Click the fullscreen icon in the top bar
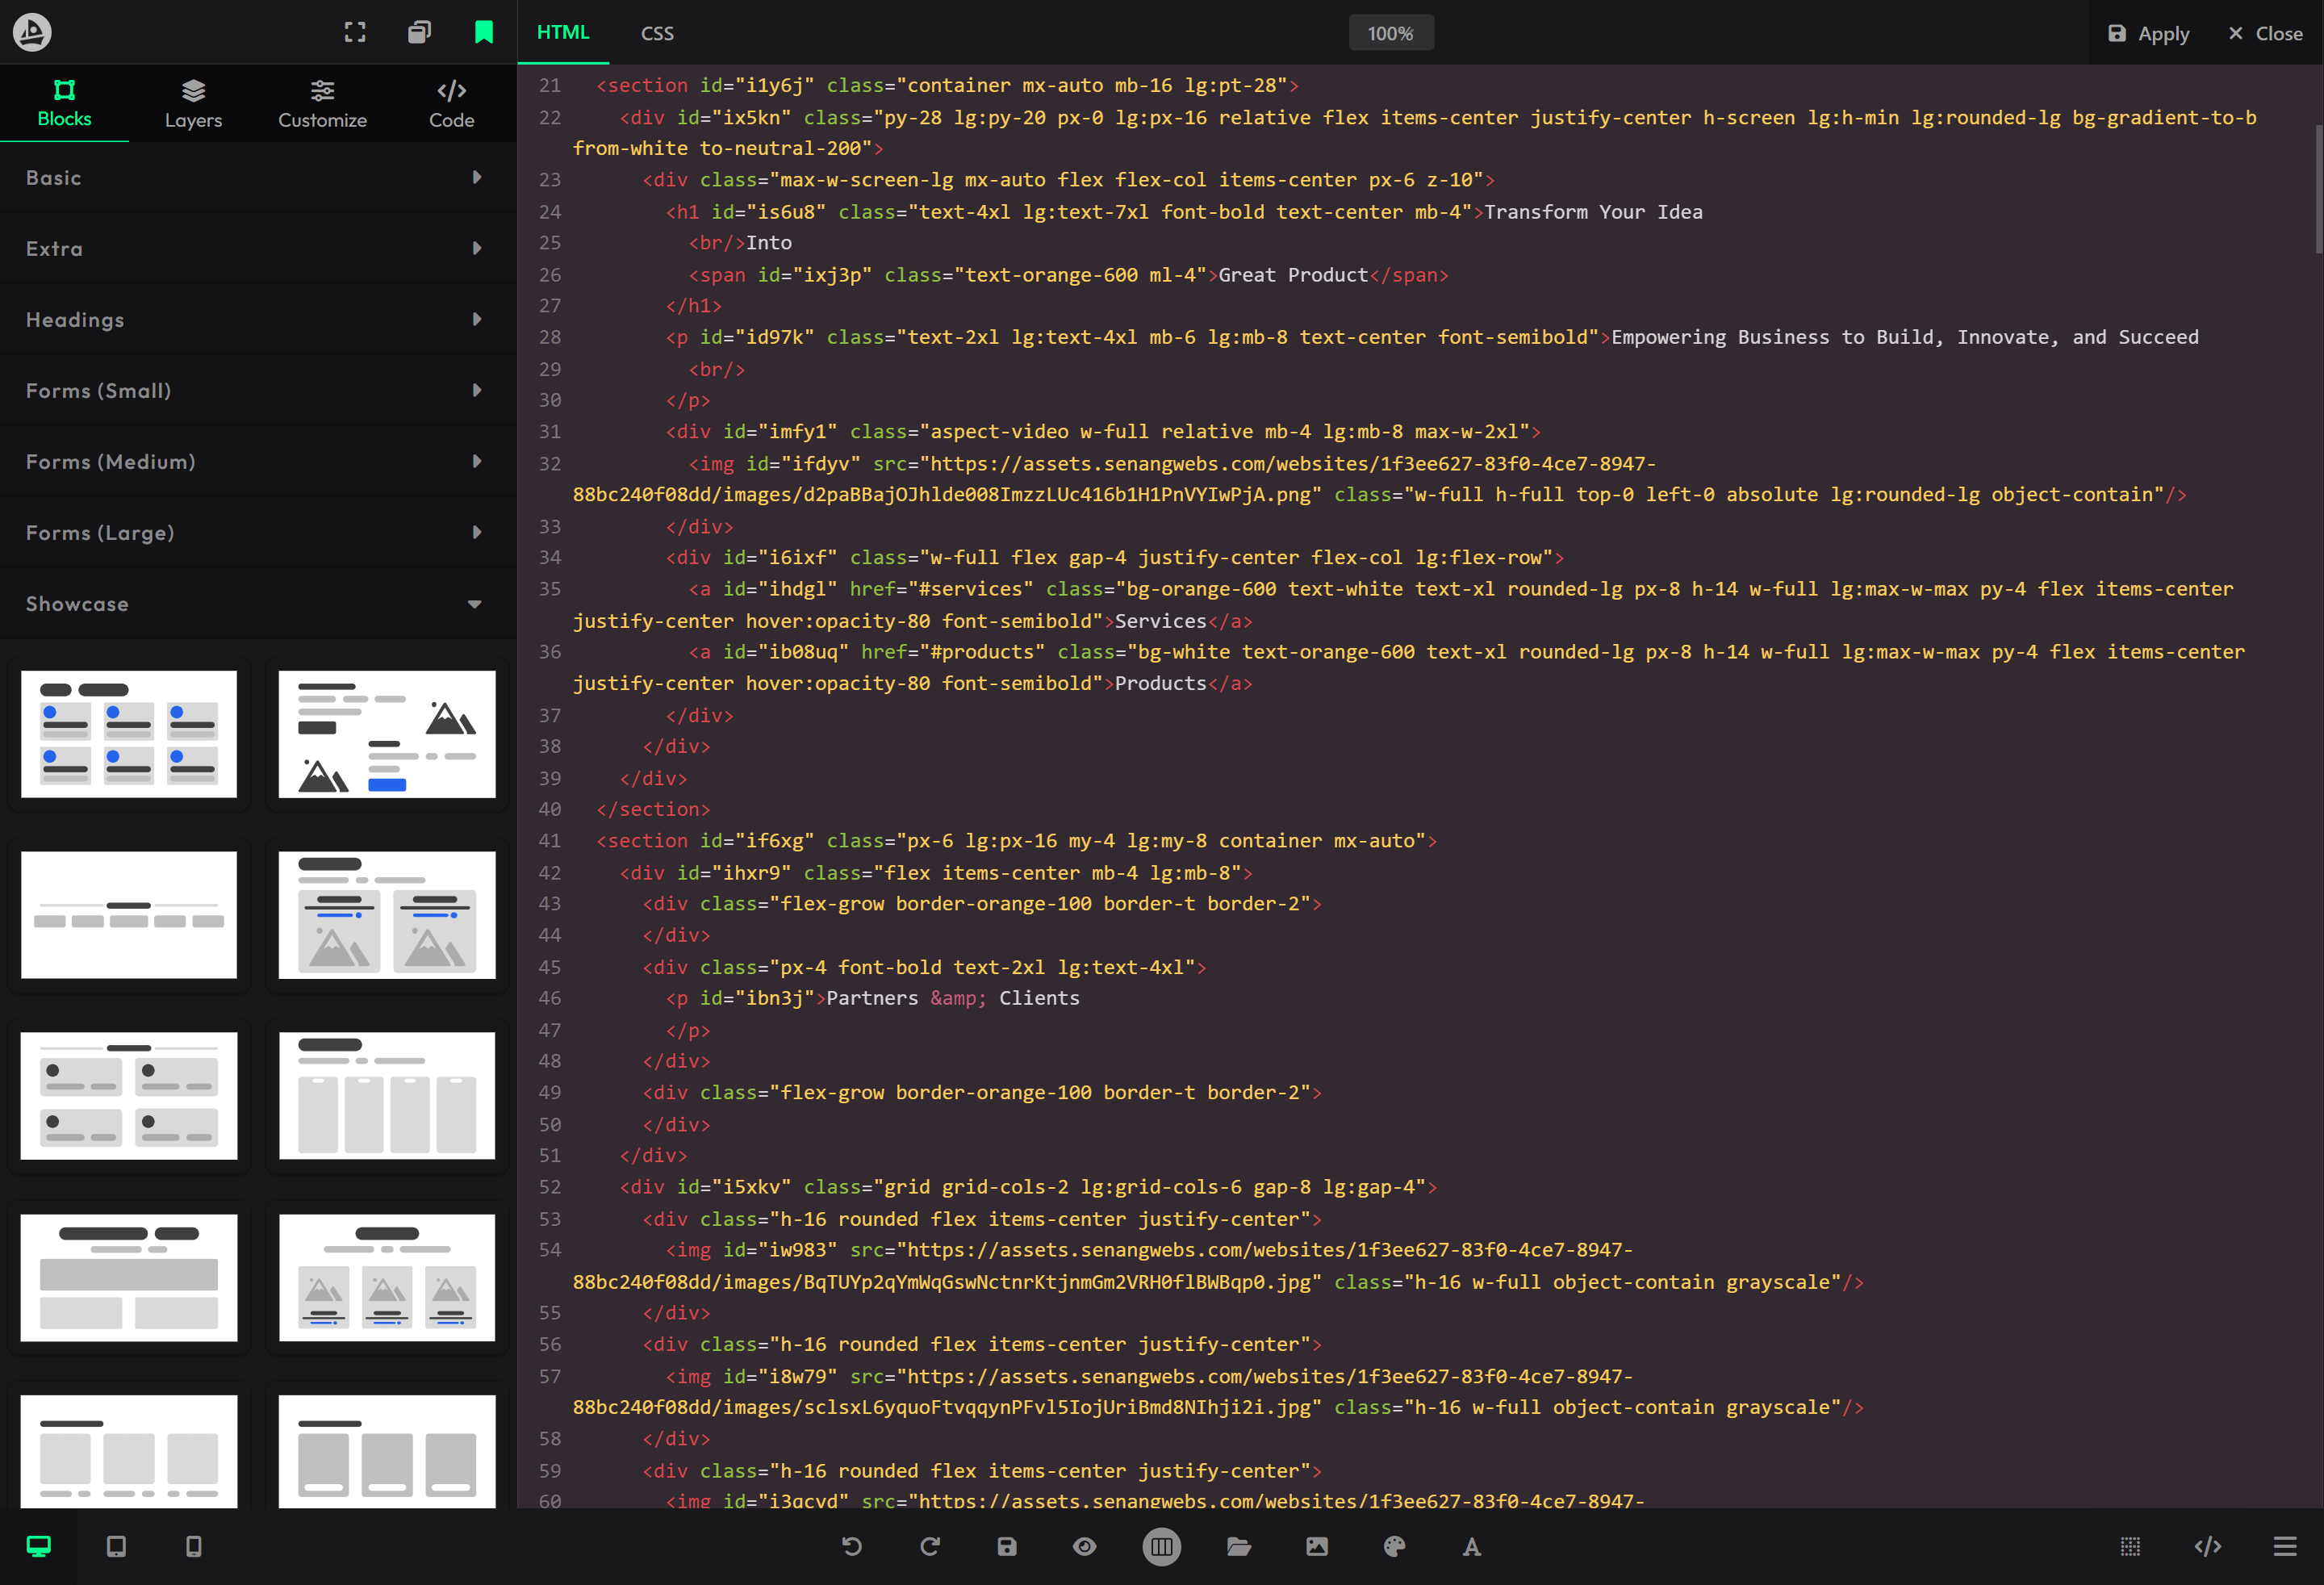The image size is (2324, 1585). (355, 32)
